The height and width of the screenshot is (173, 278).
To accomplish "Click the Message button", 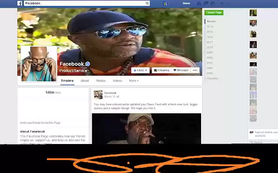I will [181, 70].
